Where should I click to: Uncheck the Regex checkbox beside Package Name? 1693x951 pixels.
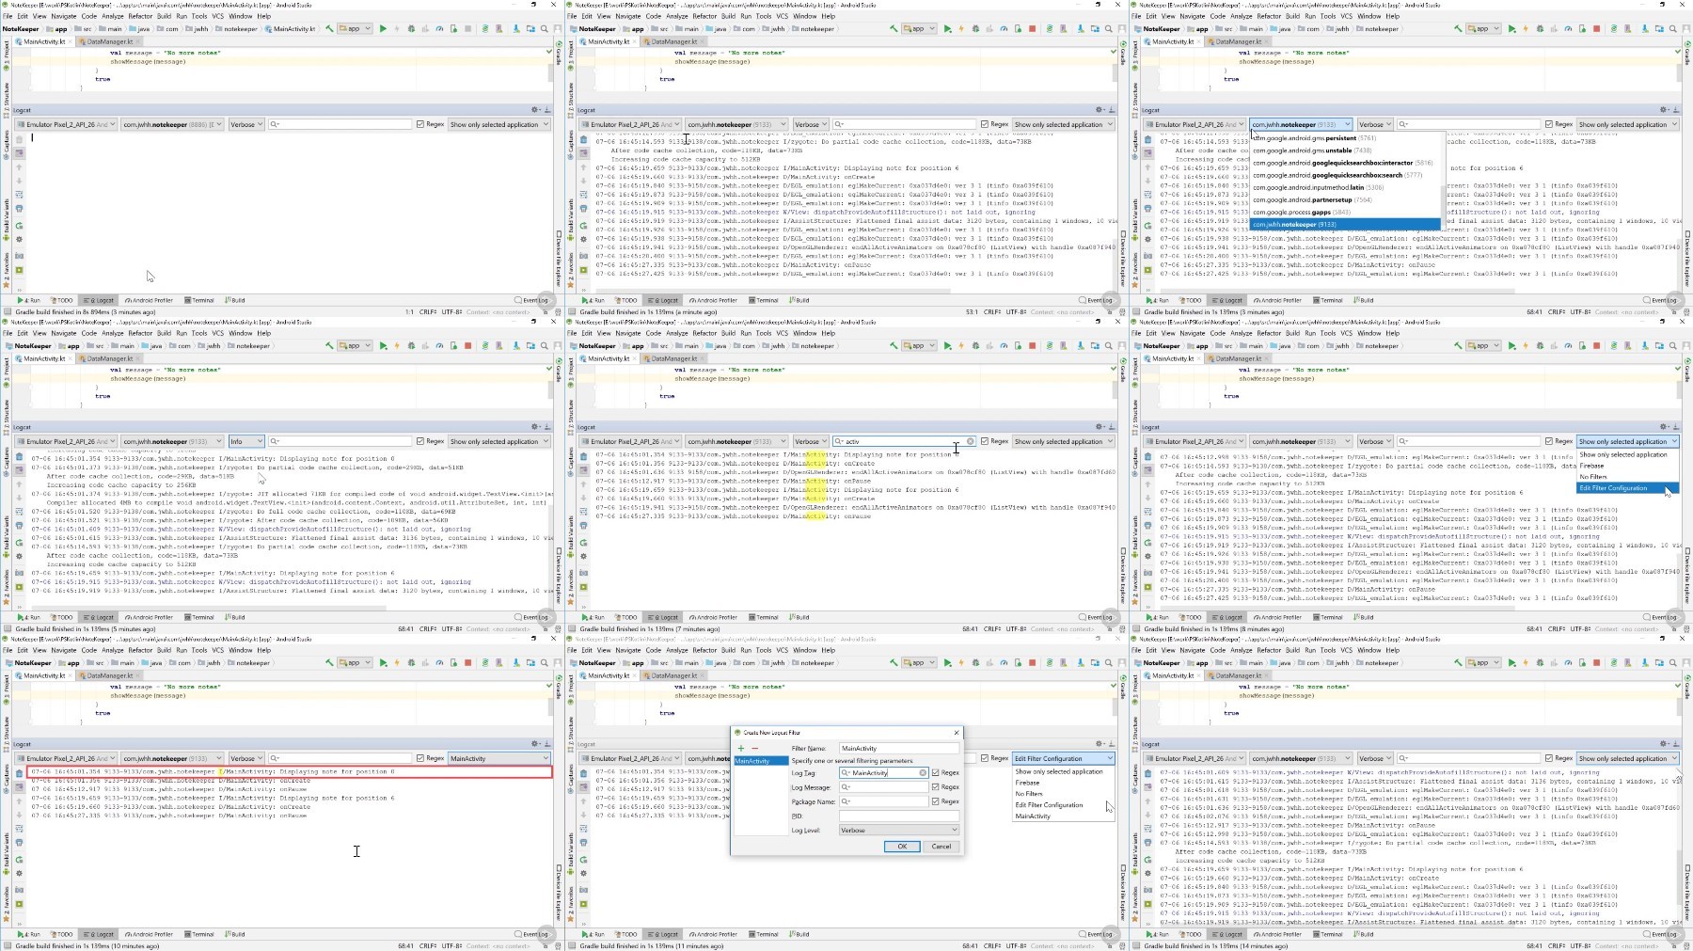click(936, 802)
